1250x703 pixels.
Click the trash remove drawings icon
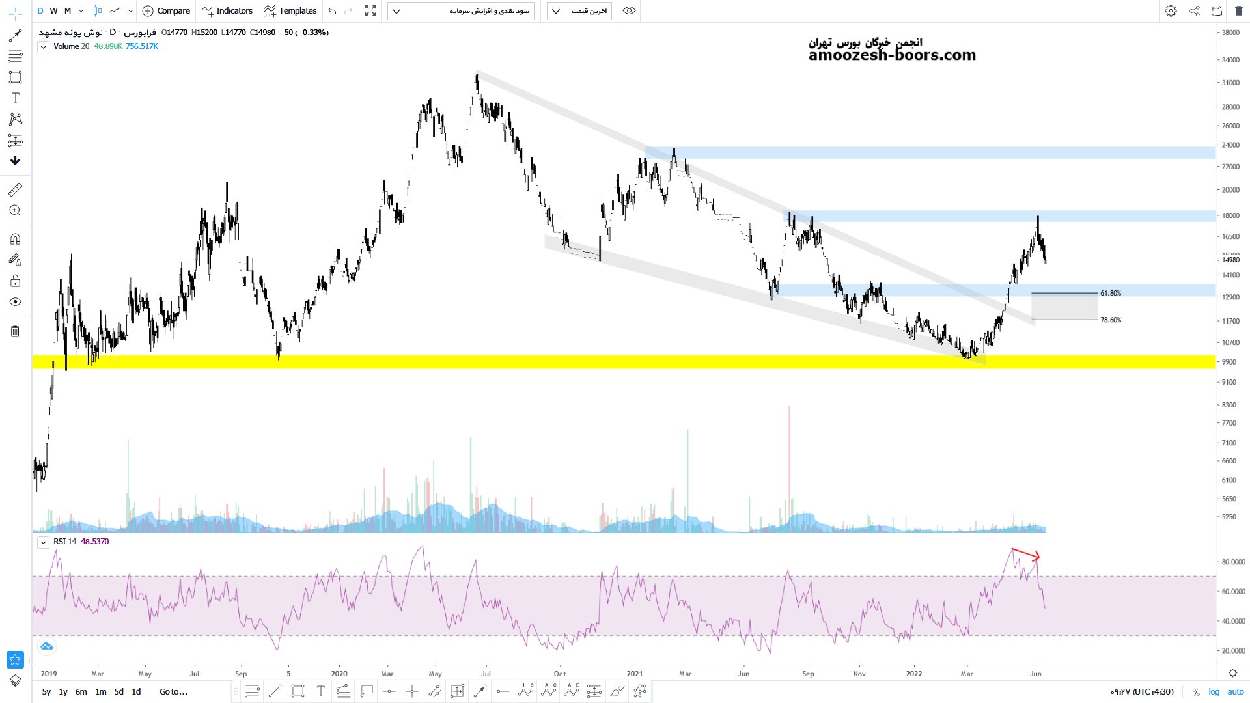[x=15, y=331]
